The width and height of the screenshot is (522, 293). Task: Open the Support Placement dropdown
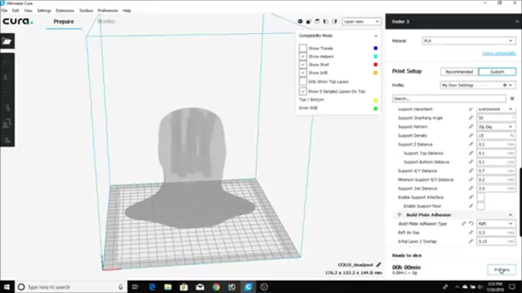495,109
